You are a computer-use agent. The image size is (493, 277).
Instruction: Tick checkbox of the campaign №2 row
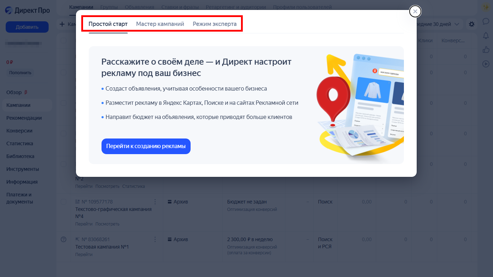[64, 164]
